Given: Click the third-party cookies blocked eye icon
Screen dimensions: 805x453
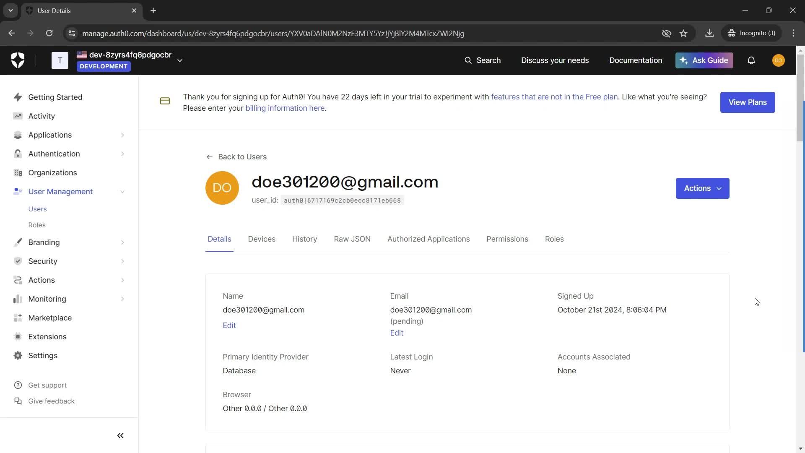Looking at the screenshot, I should coord(666,33).
